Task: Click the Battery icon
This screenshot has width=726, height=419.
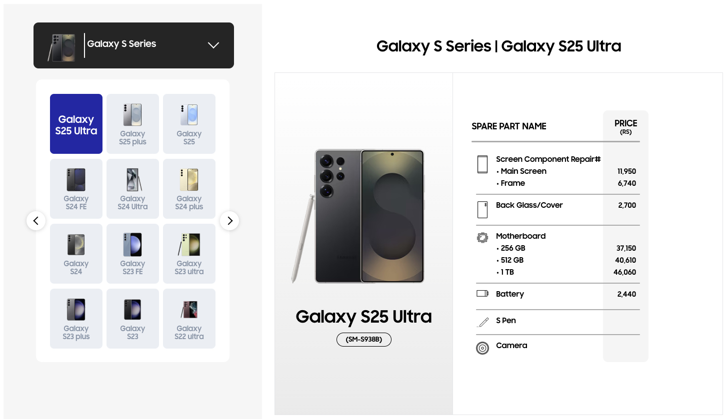Action: [x=482, y=294]
